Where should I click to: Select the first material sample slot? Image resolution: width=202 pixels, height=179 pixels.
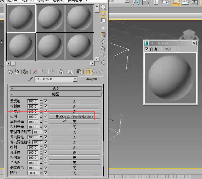click(21, 18)
